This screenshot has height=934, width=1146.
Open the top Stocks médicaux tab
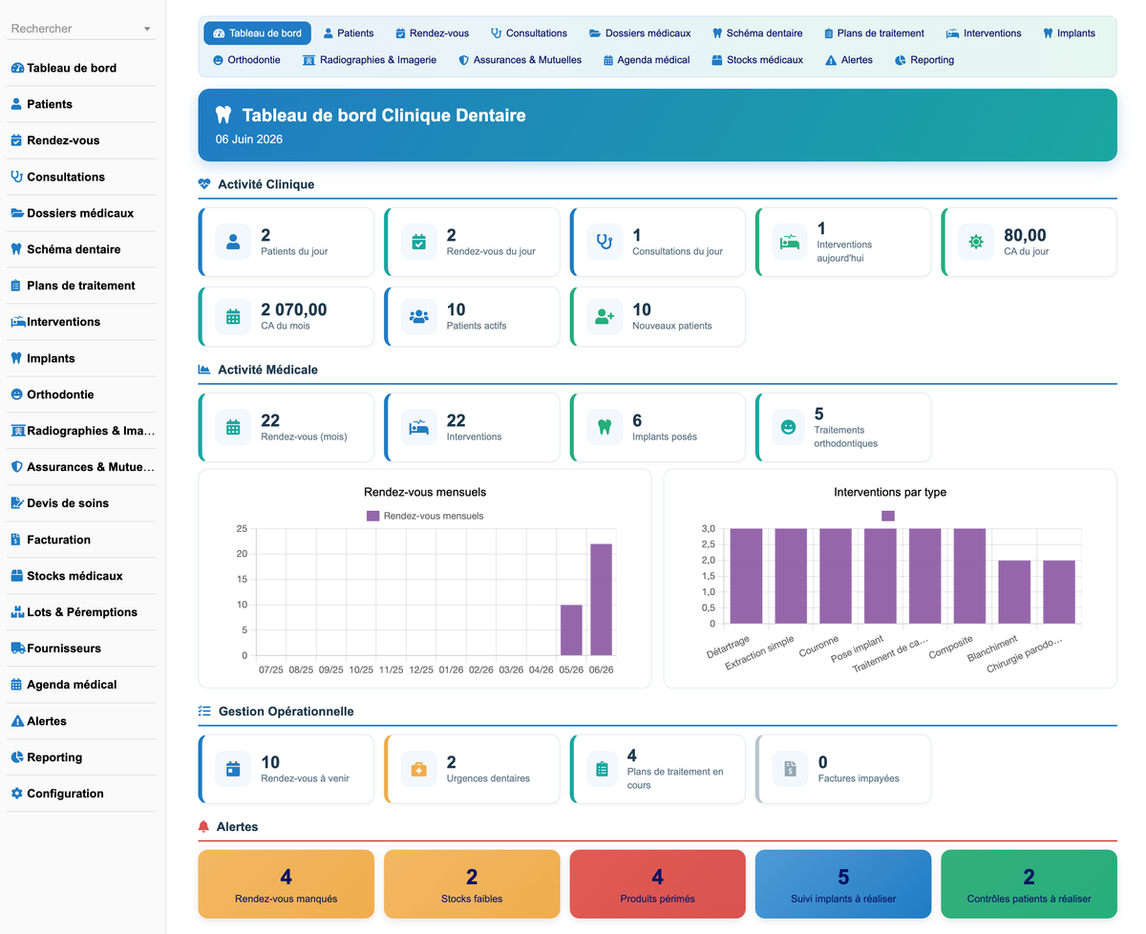[x=757, y=60]
